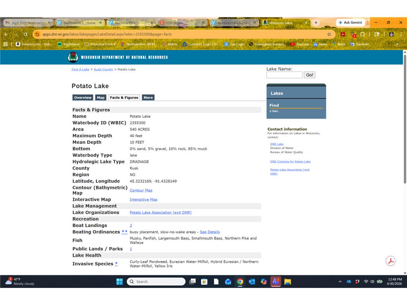Open the Map tab
407x305 pixels.
(x=101, y=98)
